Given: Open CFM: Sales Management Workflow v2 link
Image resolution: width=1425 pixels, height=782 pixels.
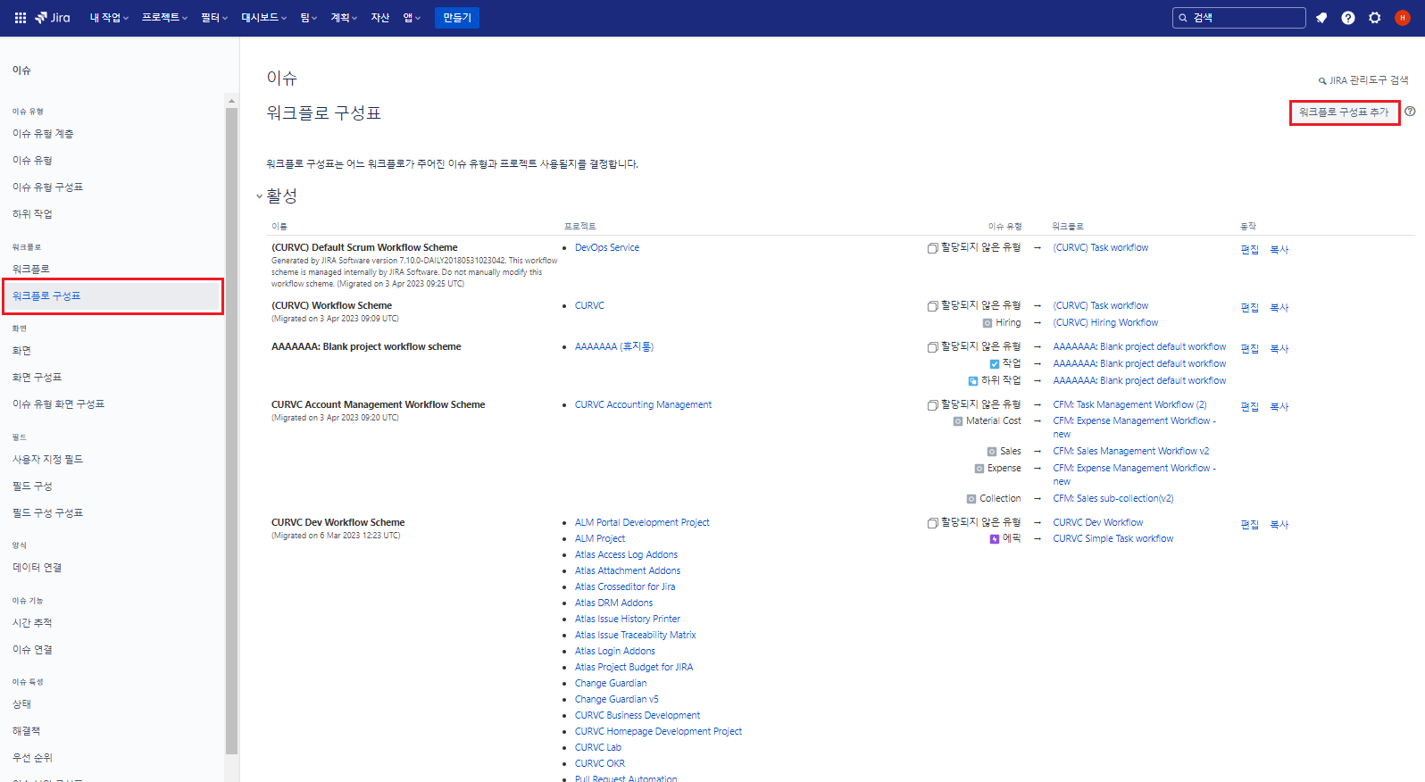Looking at the screenshot, I should [1131, 452].
